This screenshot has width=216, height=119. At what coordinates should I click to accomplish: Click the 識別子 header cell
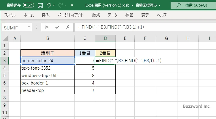pyautogui.click(x=48, y=53)
